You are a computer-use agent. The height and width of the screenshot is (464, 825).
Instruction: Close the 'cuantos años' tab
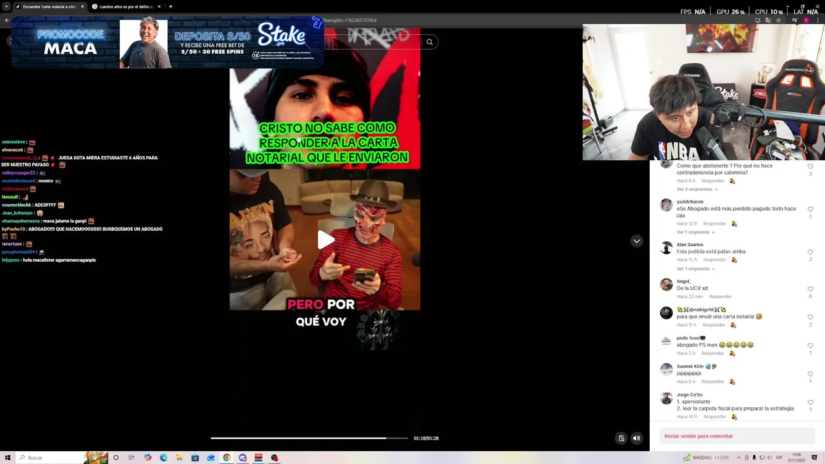point(159,6)
